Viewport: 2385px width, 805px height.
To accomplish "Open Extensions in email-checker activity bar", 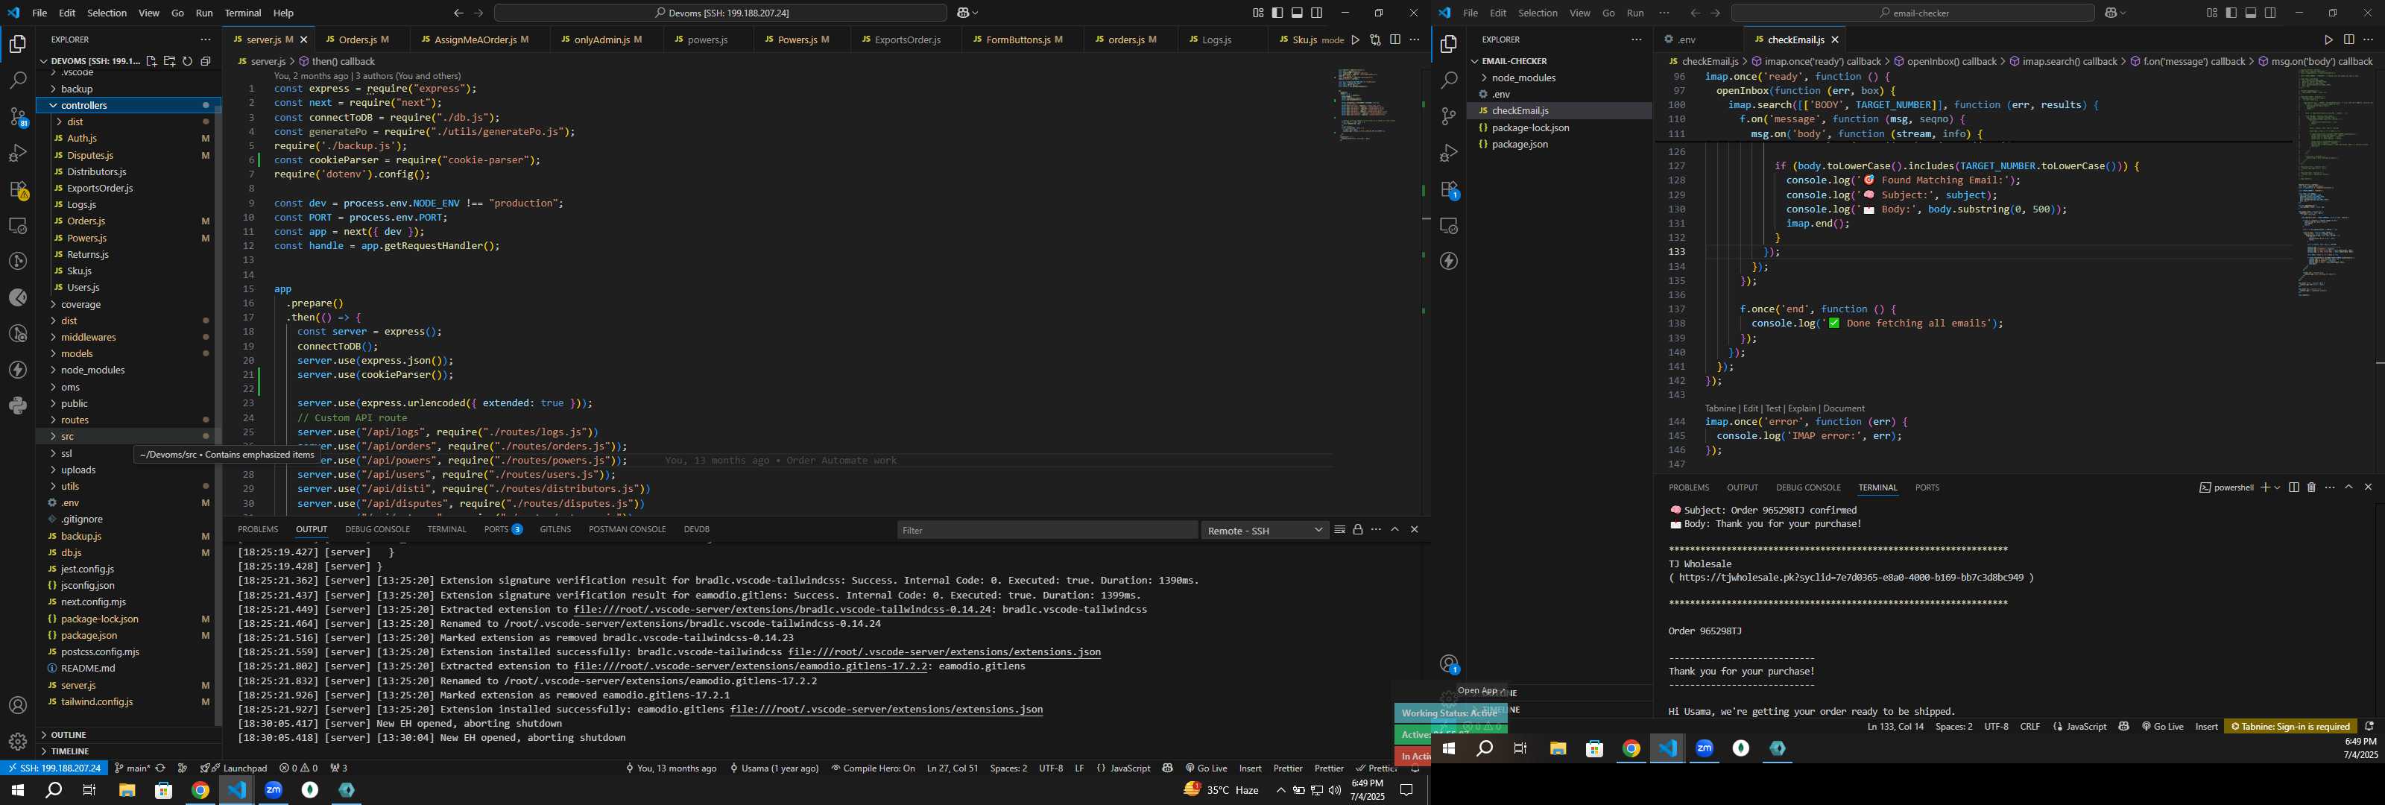I will (x=1449, y=189).
